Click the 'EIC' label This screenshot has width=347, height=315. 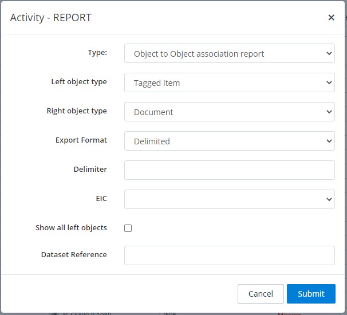coord(101,199)
